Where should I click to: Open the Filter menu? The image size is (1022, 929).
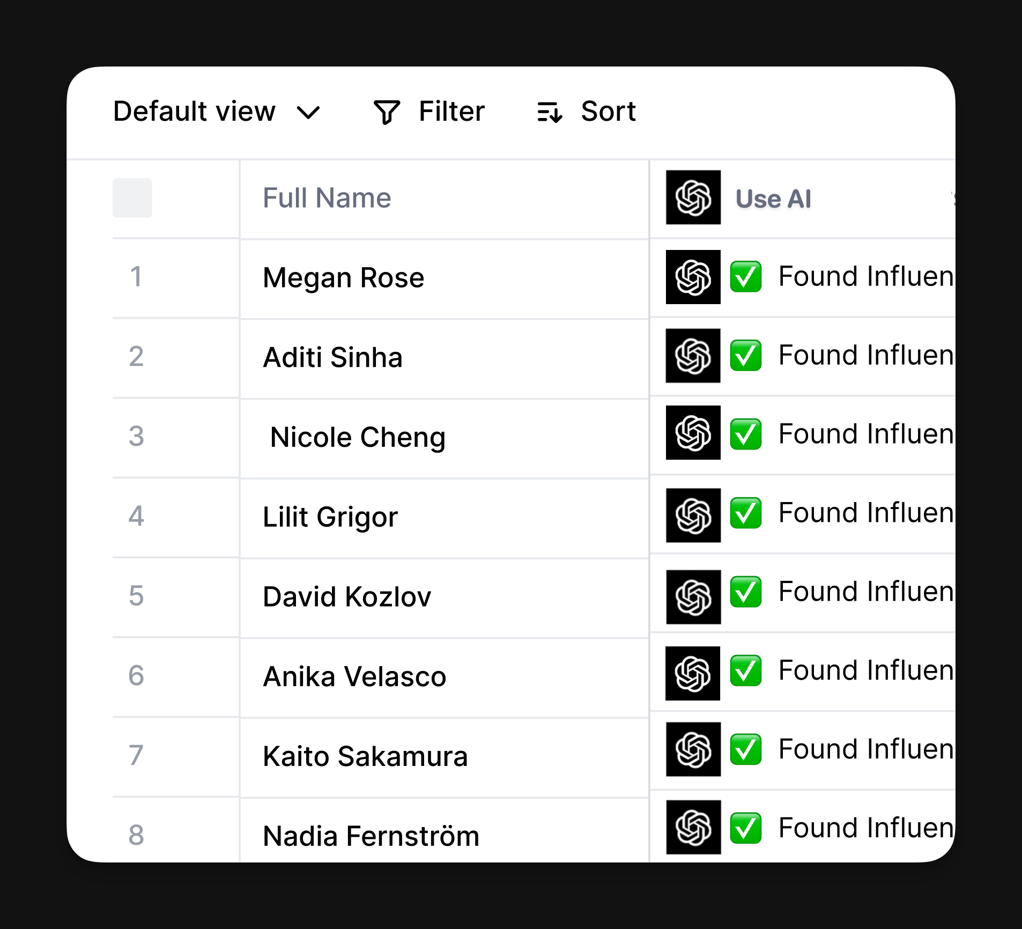[x=451, y=112]
